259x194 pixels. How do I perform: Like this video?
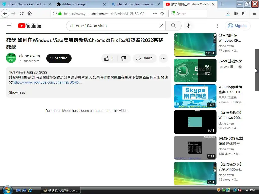click(x=109, y=58)
